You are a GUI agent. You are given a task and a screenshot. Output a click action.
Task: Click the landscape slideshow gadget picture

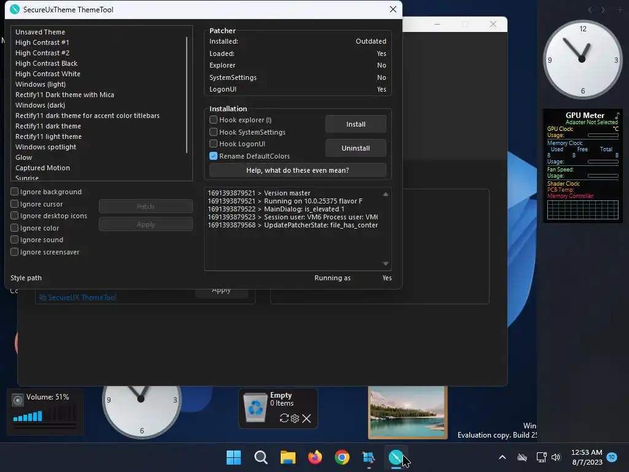pyautogui.click(x=408, y=412)
